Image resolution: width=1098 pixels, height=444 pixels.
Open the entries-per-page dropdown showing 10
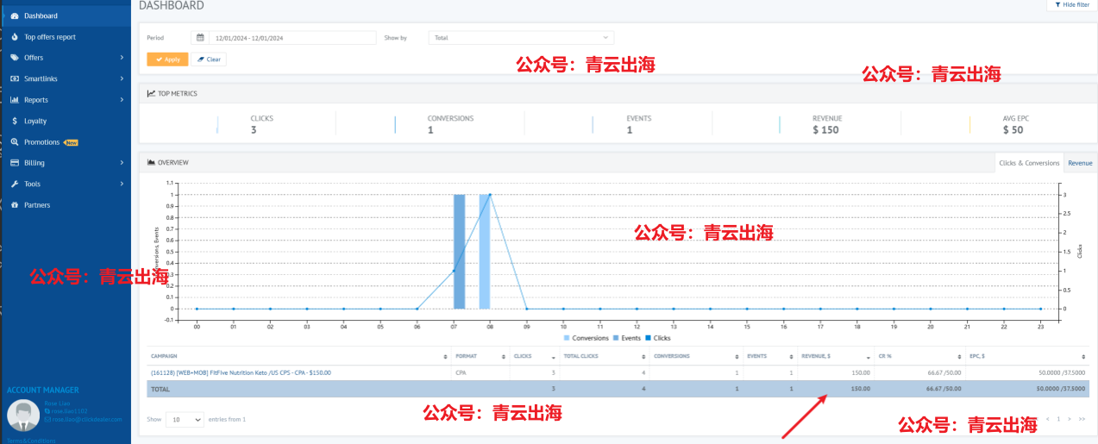click(185, 419)
